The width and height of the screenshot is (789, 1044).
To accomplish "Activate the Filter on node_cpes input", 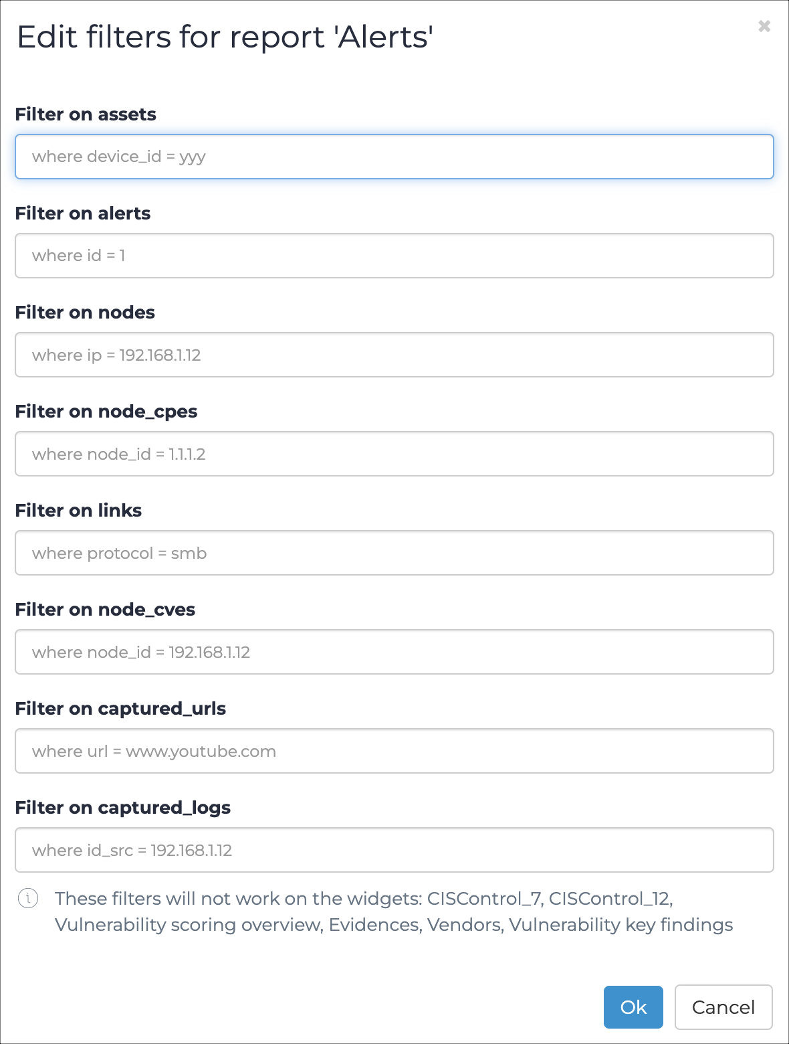I will 394,454.
